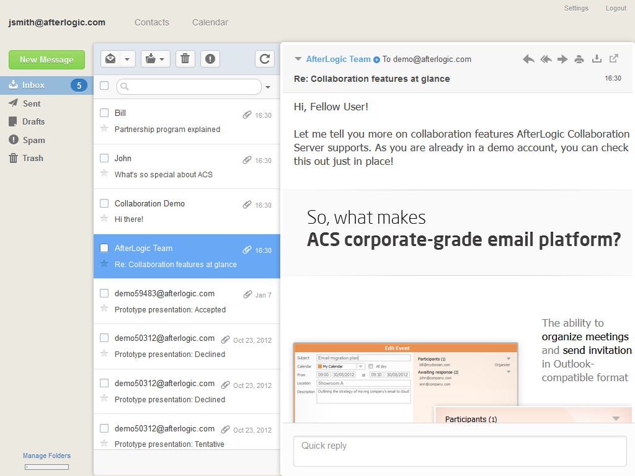Viewport: 635px width, 476px height.
Task: Star the message from John
Action: pyautogui.click(x=104, y=174)
